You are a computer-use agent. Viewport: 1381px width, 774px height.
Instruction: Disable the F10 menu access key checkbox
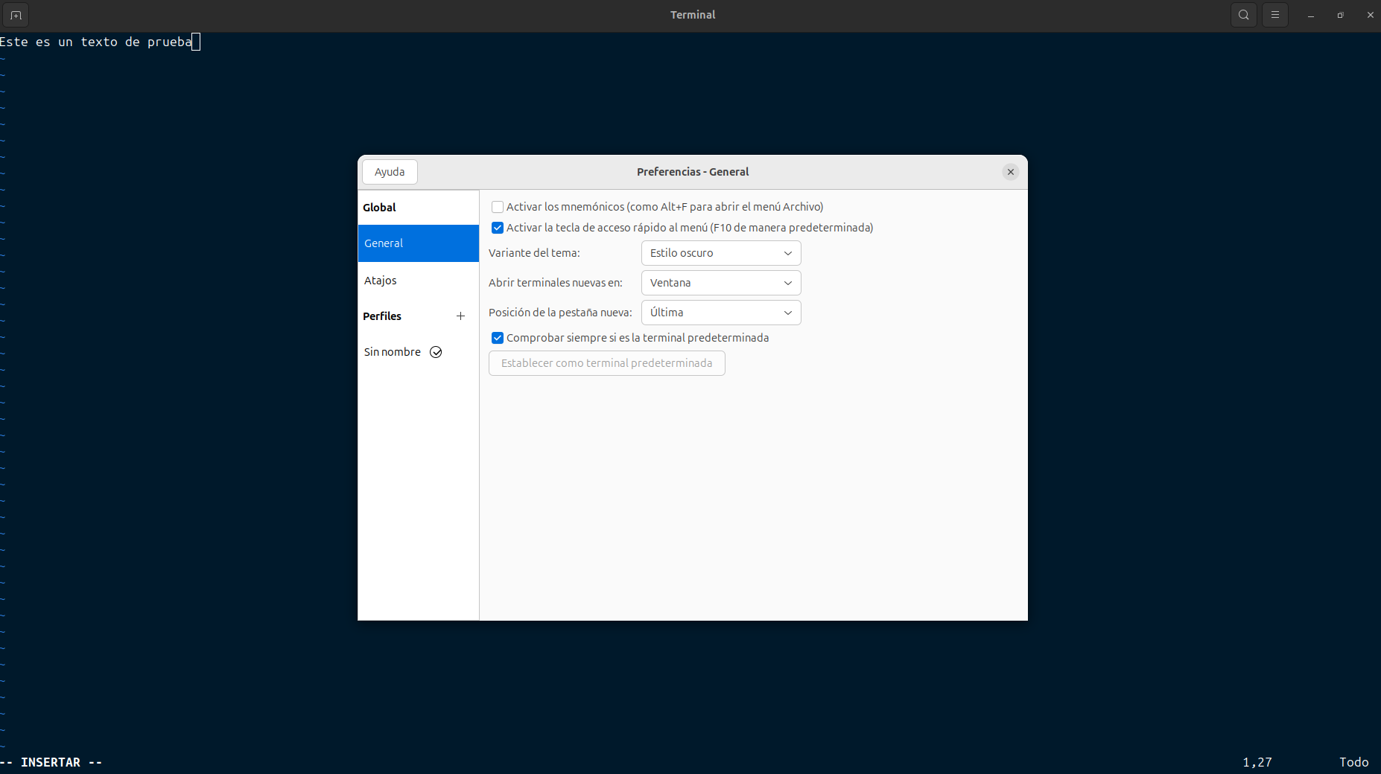click(498, 228)
